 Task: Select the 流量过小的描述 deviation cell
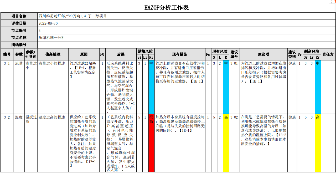(x=53, y=87)
